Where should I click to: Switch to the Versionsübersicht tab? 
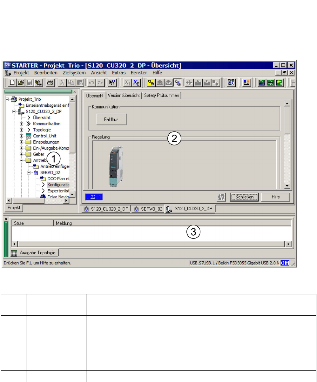[124, 95]
